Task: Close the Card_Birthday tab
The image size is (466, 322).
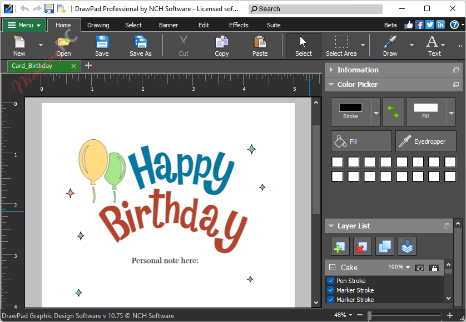Action: click(x=74, y=66)
